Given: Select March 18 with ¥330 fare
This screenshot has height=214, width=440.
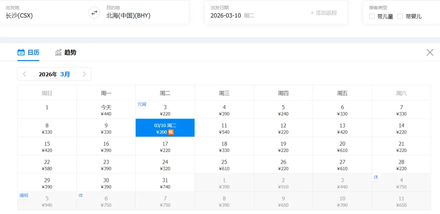Looking at the screenshot, I should 224,146.
